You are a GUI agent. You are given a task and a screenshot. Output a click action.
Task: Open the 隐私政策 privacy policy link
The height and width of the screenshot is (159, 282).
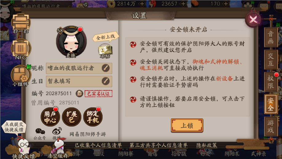(x=207, y=145)
